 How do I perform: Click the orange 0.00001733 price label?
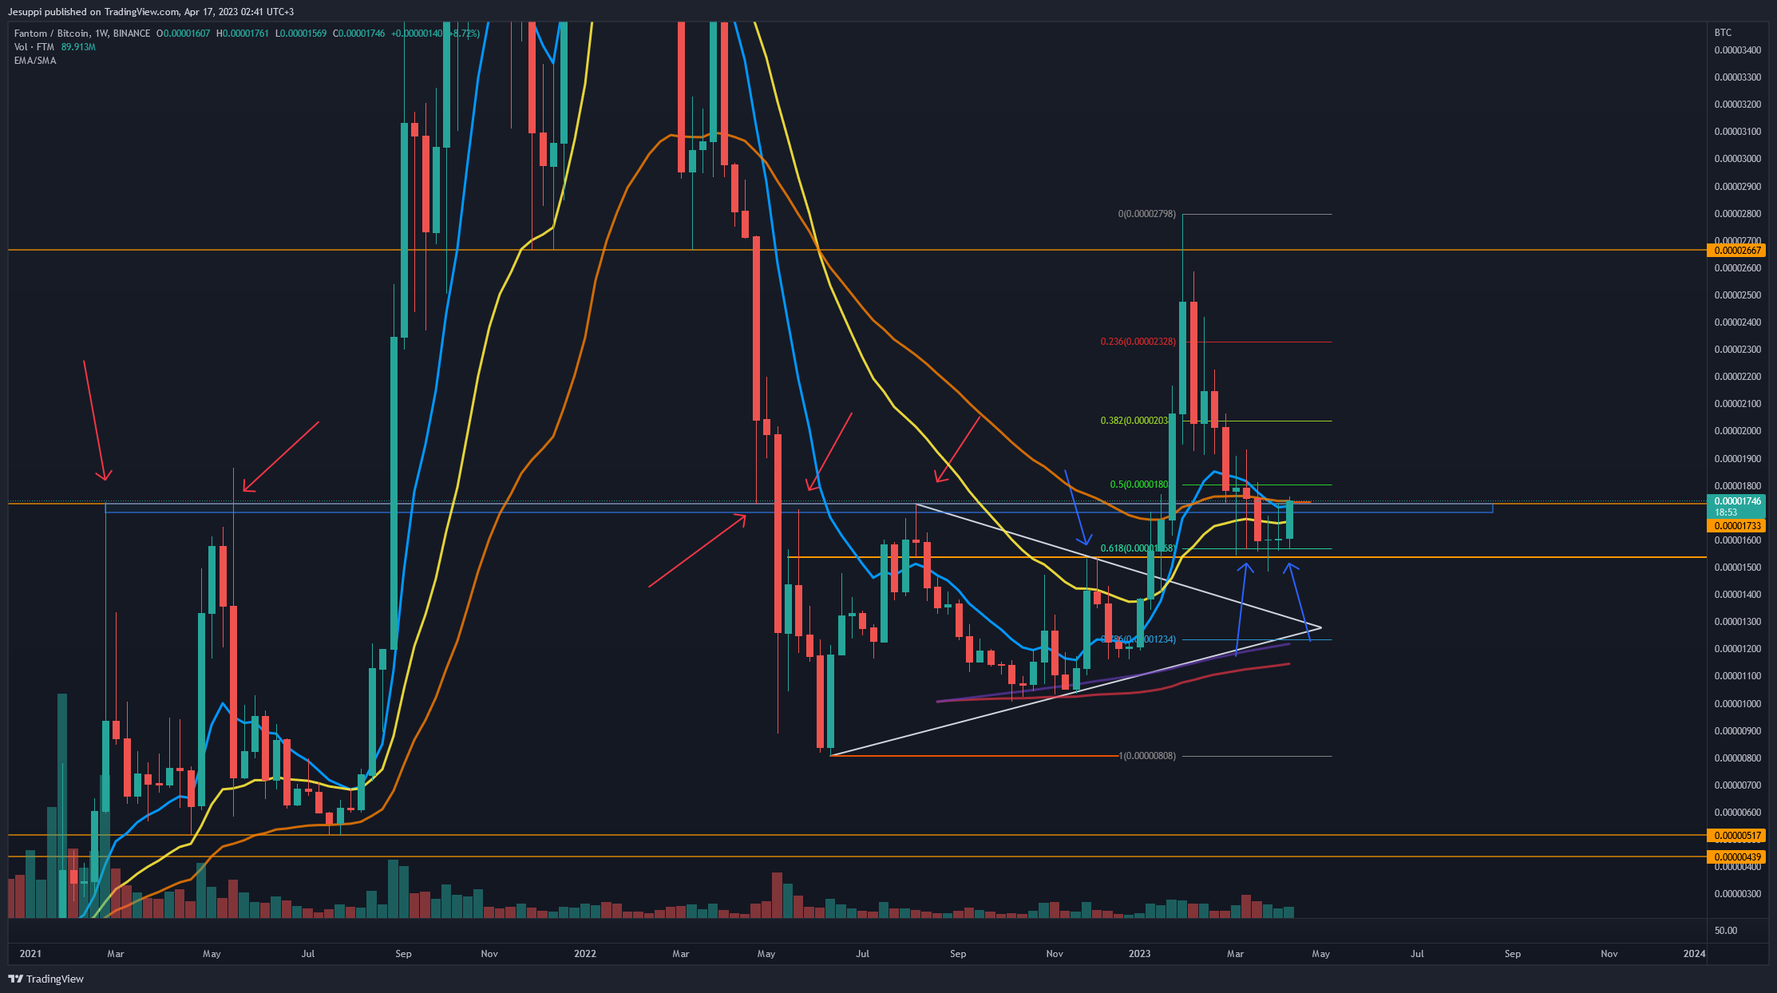[x=1735, y=526]
